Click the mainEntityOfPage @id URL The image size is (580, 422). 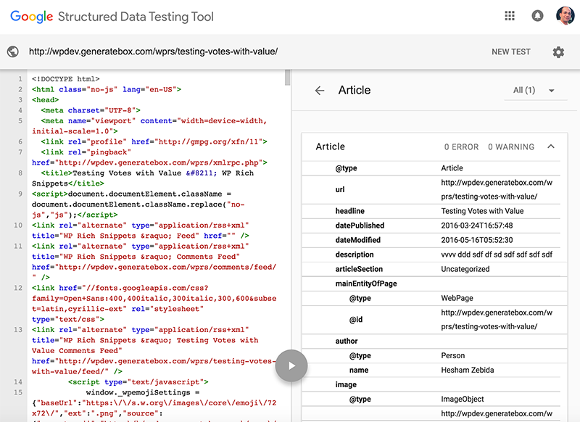coord(496,319)
